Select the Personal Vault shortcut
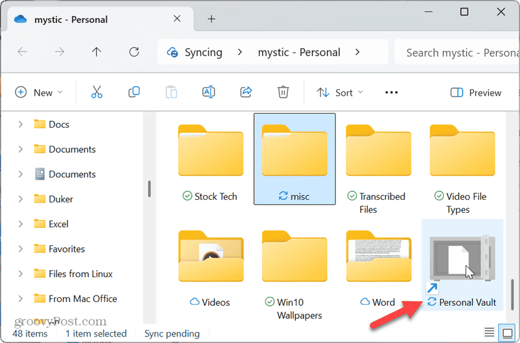The height and width of the screenshot is (343, 520). click(462, 265)
